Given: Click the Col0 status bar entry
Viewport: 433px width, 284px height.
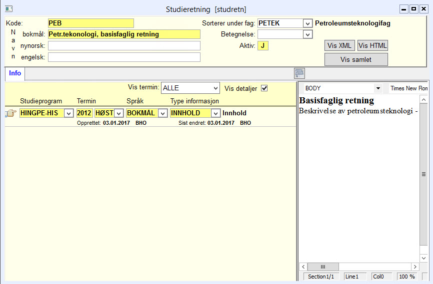Looking at the screenshot, I should [381, 277].
